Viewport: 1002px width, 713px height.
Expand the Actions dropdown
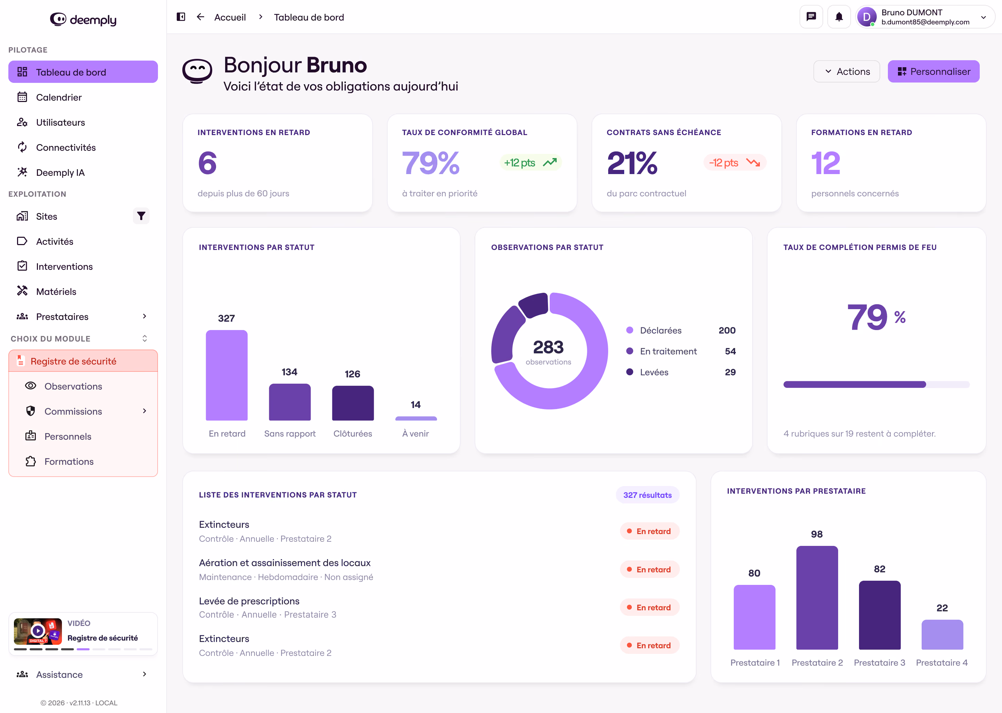tap(846, 72)
